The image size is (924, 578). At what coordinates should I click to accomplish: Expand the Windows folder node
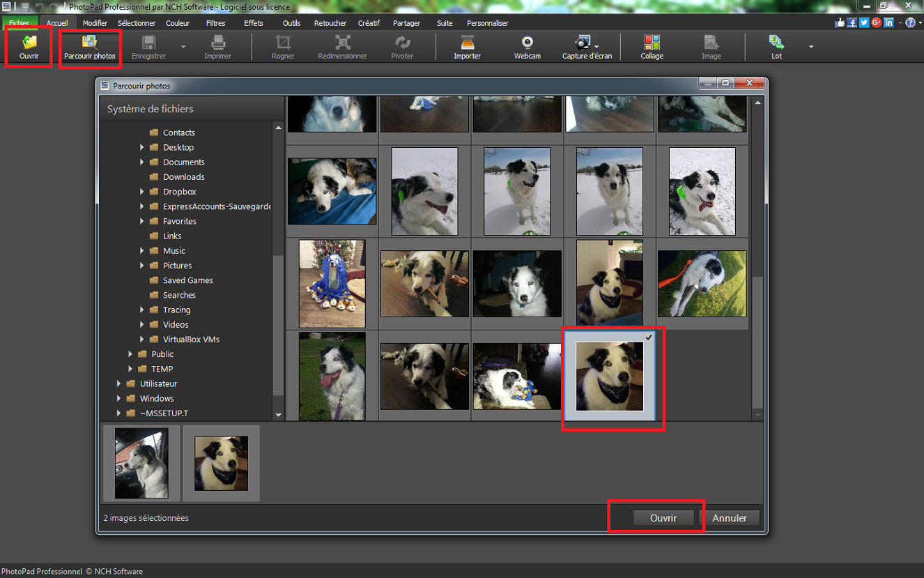tap(119, 399)
